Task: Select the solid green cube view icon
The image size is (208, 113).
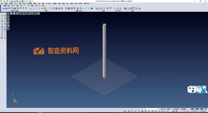Action: point(38,13)
